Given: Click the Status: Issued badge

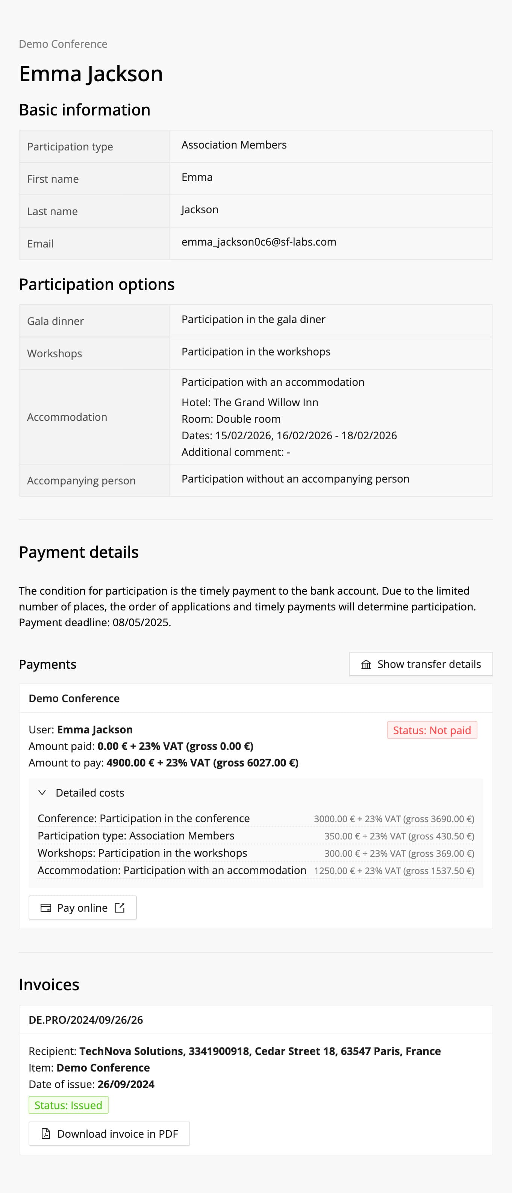Looking at the screenshot, I should pyautogui.click(x=68, y=1105).
